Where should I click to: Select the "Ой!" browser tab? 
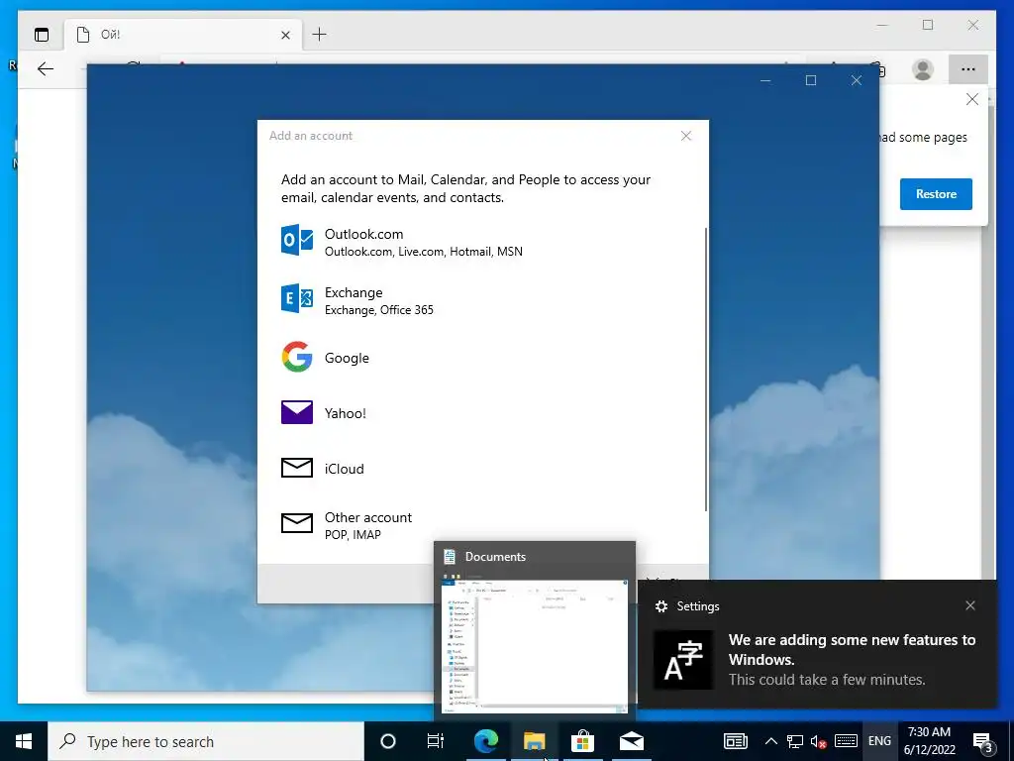pos(183,35)
